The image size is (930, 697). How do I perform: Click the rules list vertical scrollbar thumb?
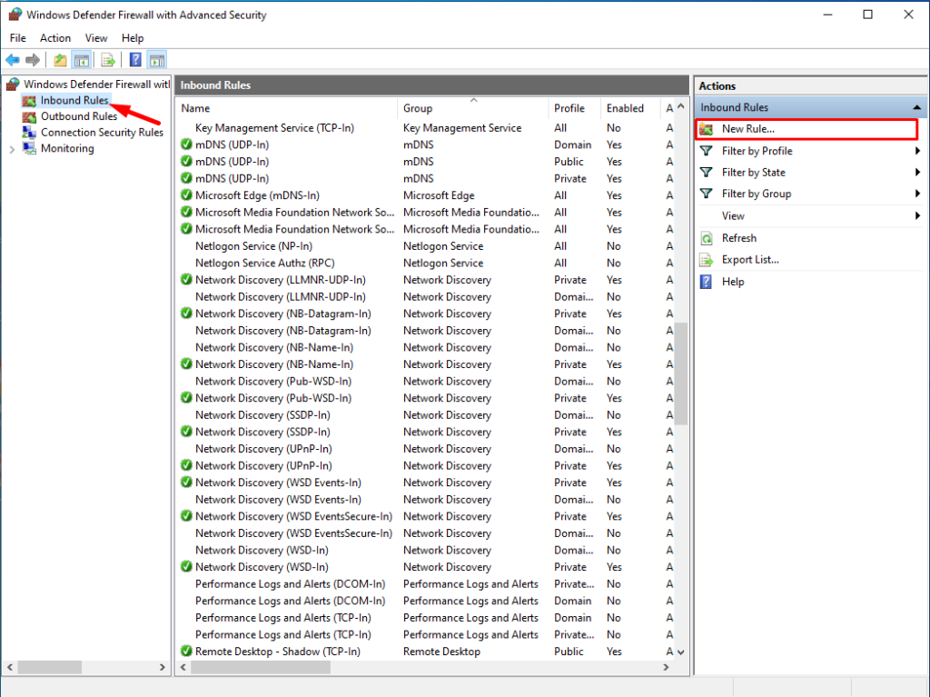point(681,374)
